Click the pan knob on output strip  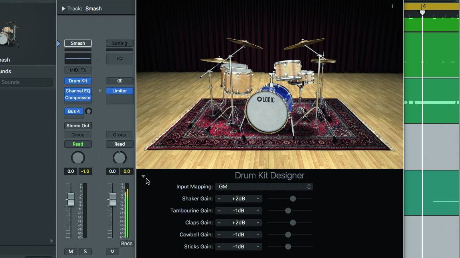(120, 158)
